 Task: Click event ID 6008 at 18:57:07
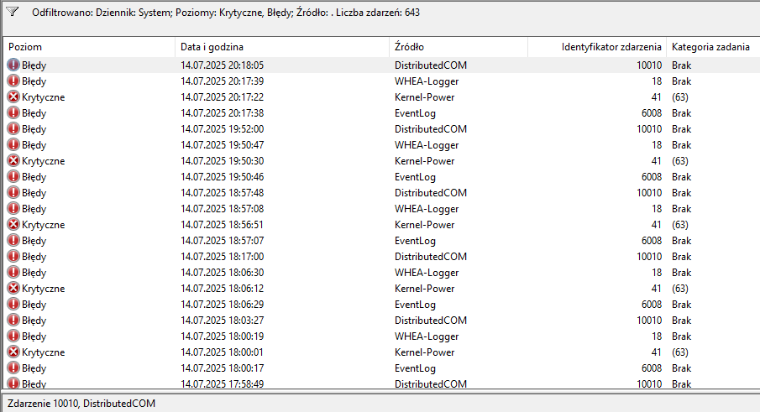652,241
